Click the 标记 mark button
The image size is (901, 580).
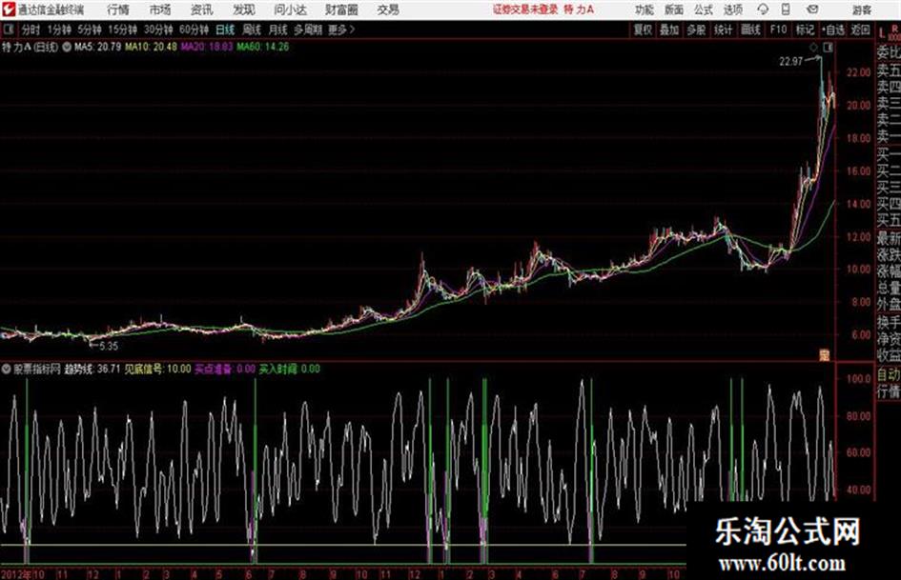click(x=805, y=30)
